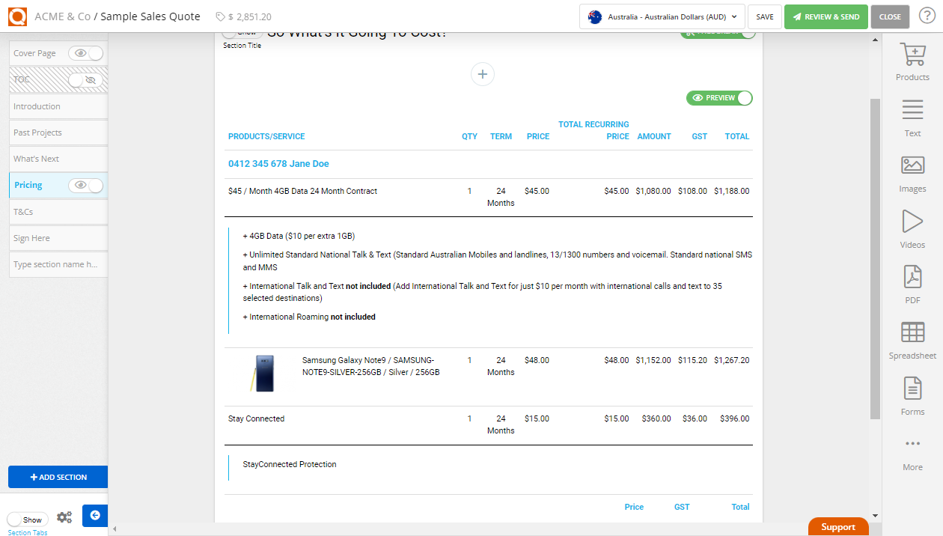943x536 pixels.
Task: Open the Images panel
Action: tap(912, 173)
